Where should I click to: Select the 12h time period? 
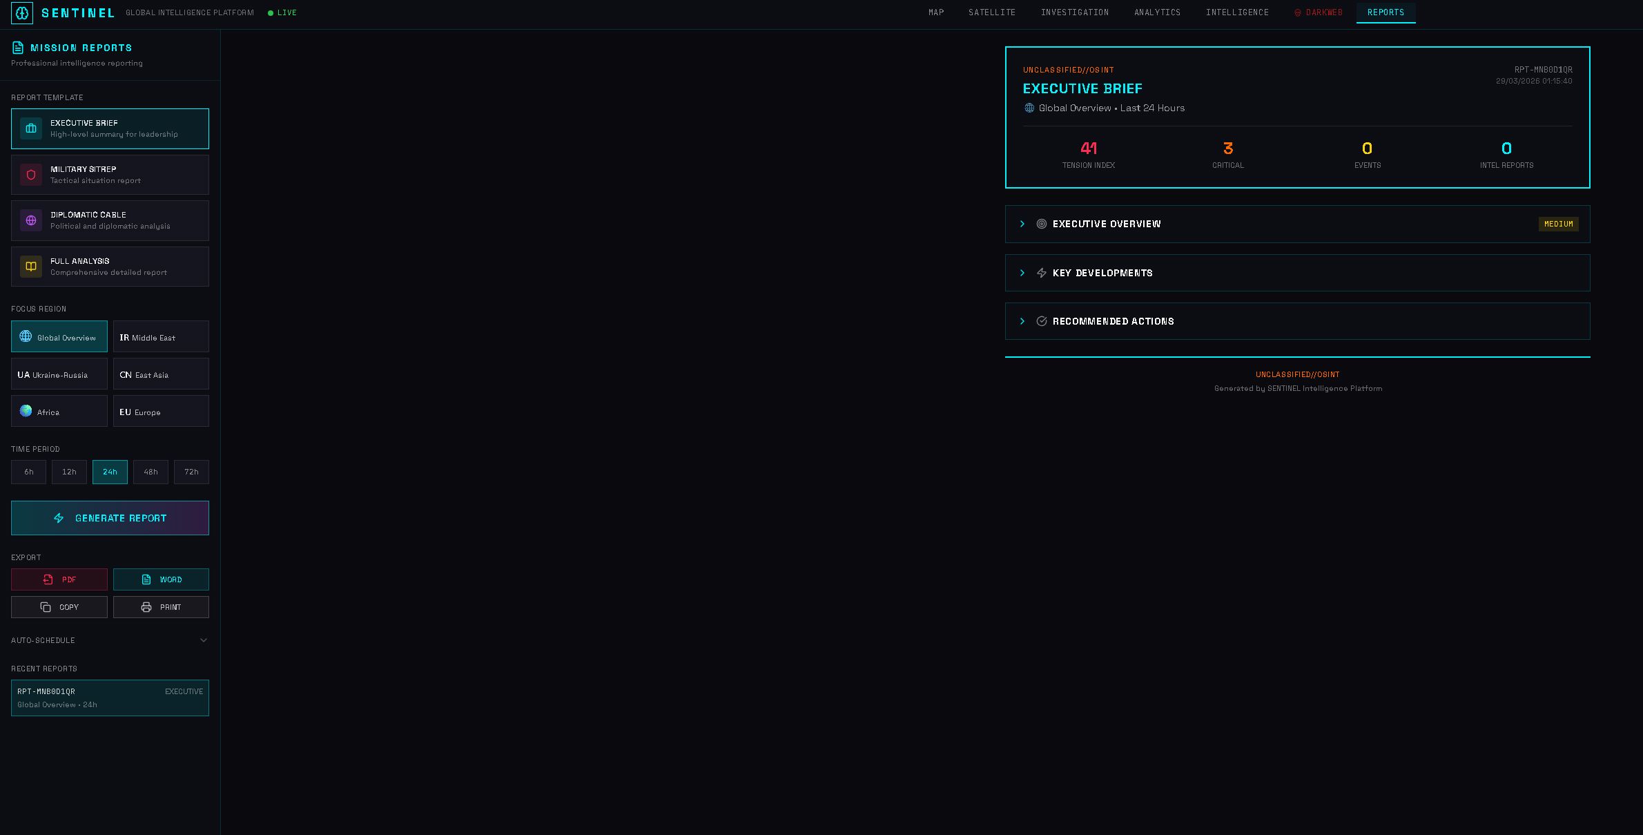(x=69, y=472)
